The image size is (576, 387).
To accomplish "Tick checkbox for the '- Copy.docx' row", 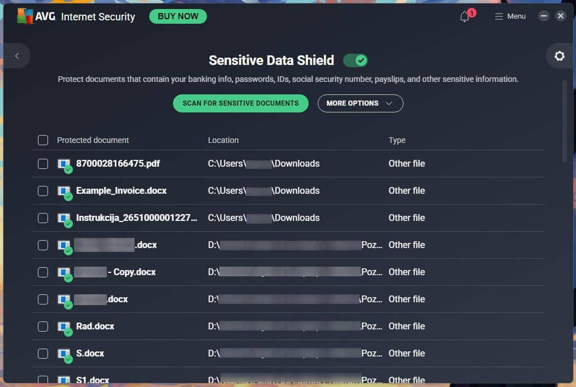I will click(x=43, y=272).
